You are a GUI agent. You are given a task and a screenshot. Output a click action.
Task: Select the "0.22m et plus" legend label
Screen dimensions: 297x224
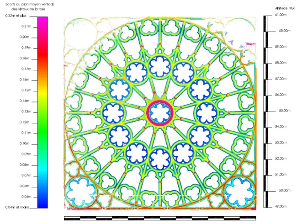pyautogui.click(x=16, y=16)
